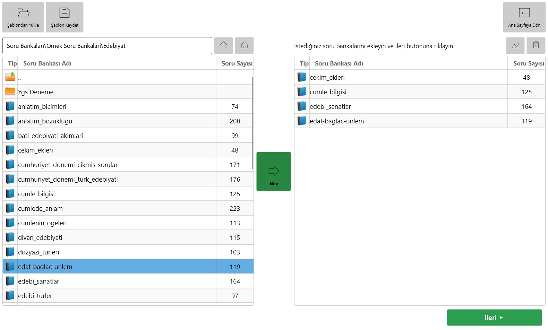The image size is (548, 330).
Task: Open the Şablondan Yükle template loader
Action: pos(23,17)
